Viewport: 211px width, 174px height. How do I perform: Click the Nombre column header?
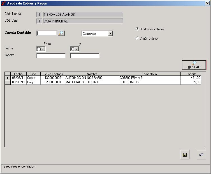[x=92, y=74]
